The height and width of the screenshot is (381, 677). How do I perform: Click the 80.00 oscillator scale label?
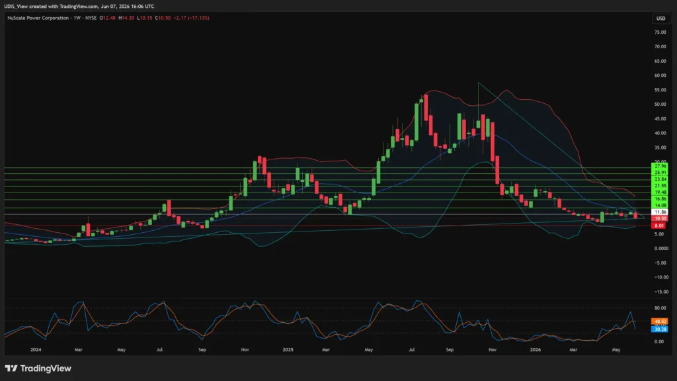(660, 308)
